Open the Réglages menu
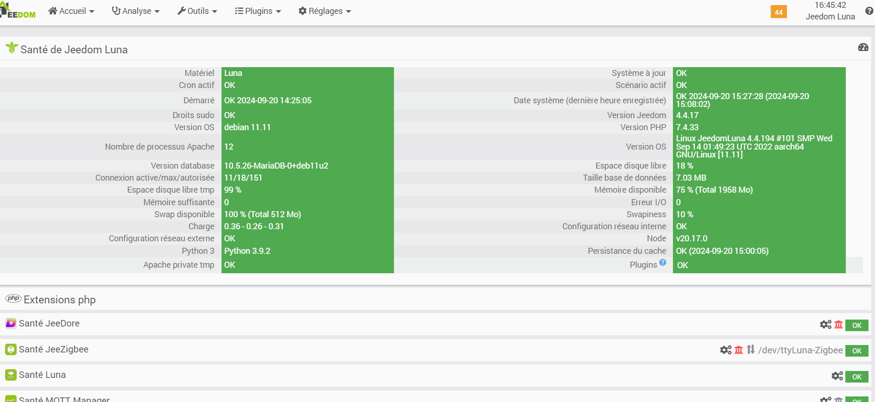The height and width of the screenshot is (402, 875). click(x=324, y=11)
